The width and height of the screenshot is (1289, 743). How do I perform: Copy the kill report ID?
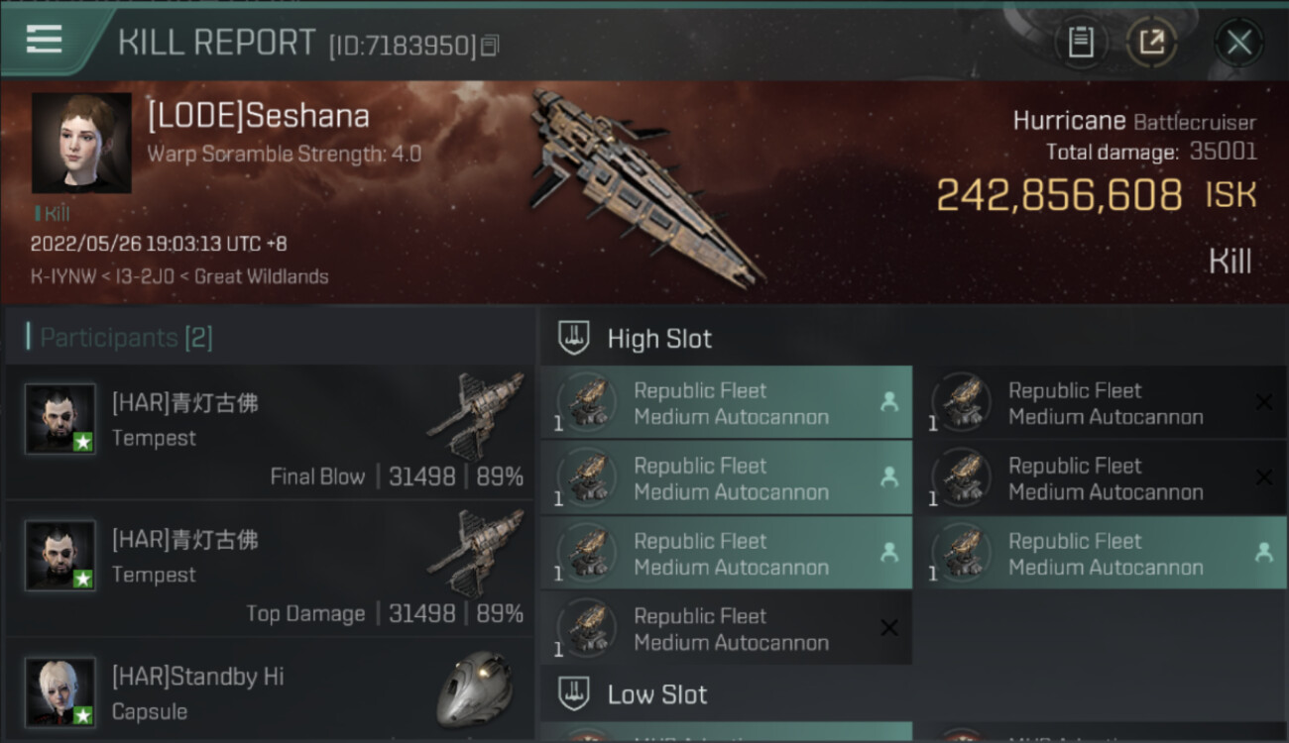pos(490,46)
